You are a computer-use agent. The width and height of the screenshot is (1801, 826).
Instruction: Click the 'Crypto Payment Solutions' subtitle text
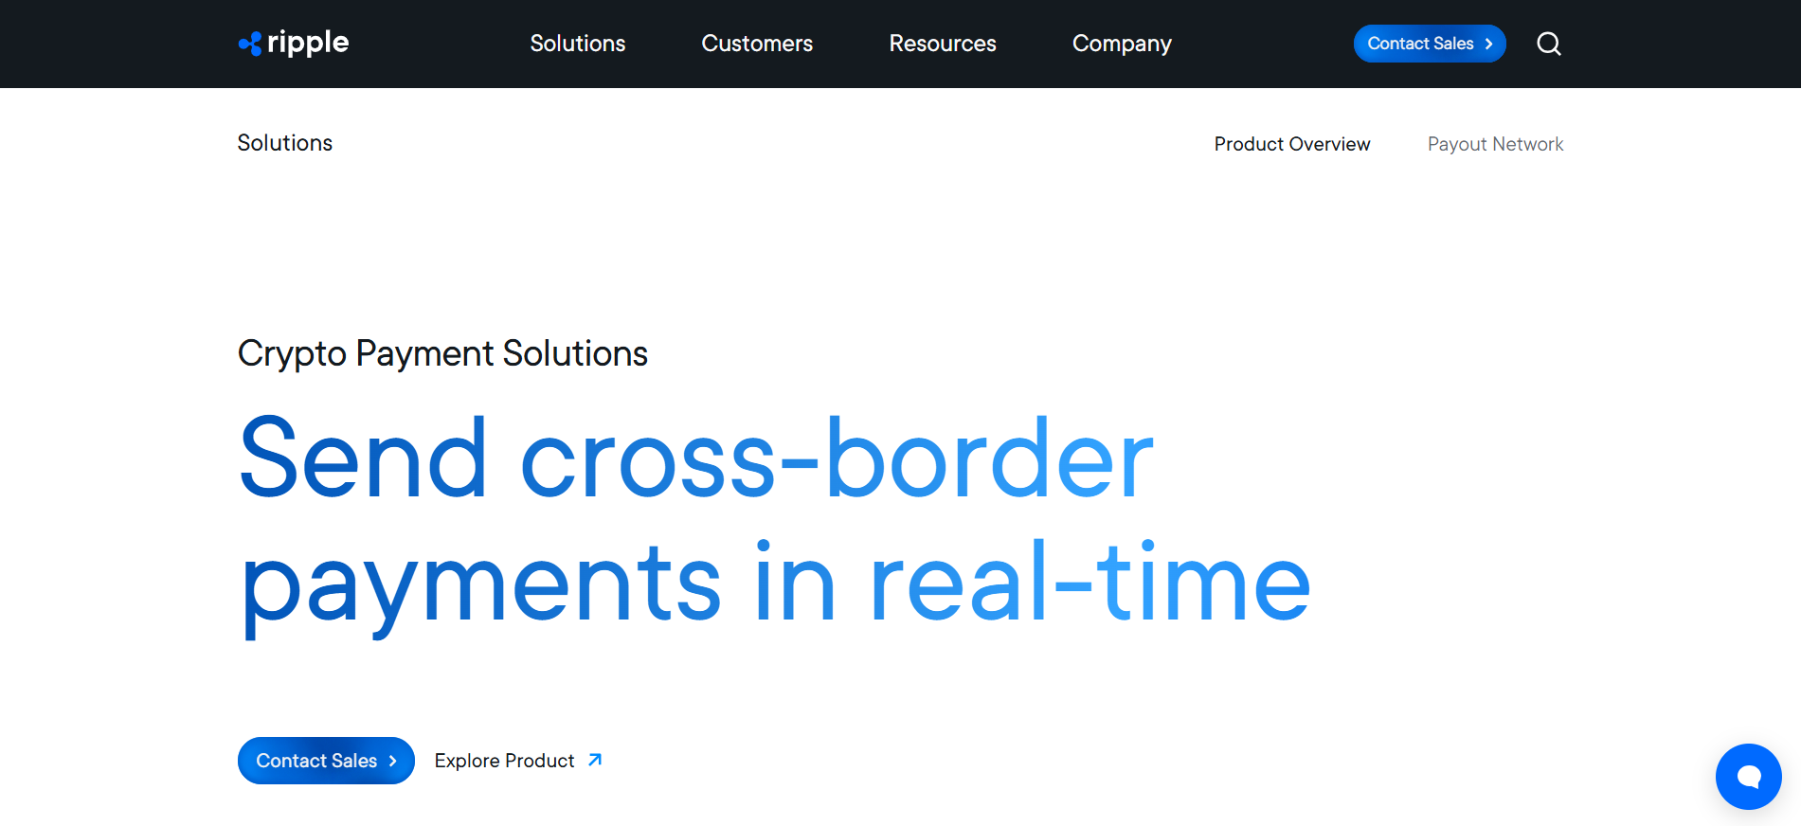pos(442,354)
